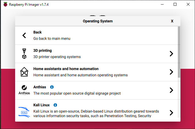
Task: Open info icon next to Anthias
Action: (x=52, y=87)
